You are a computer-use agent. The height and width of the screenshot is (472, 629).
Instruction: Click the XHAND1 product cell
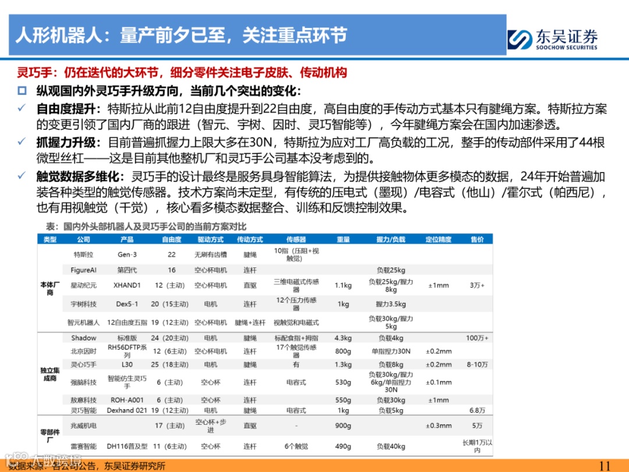(x=127, y=286)
